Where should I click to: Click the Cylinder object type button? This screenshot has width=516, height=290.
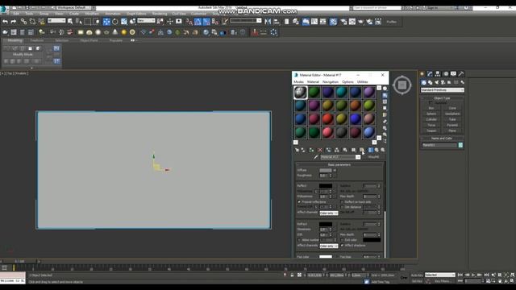[x=431, y=119]
